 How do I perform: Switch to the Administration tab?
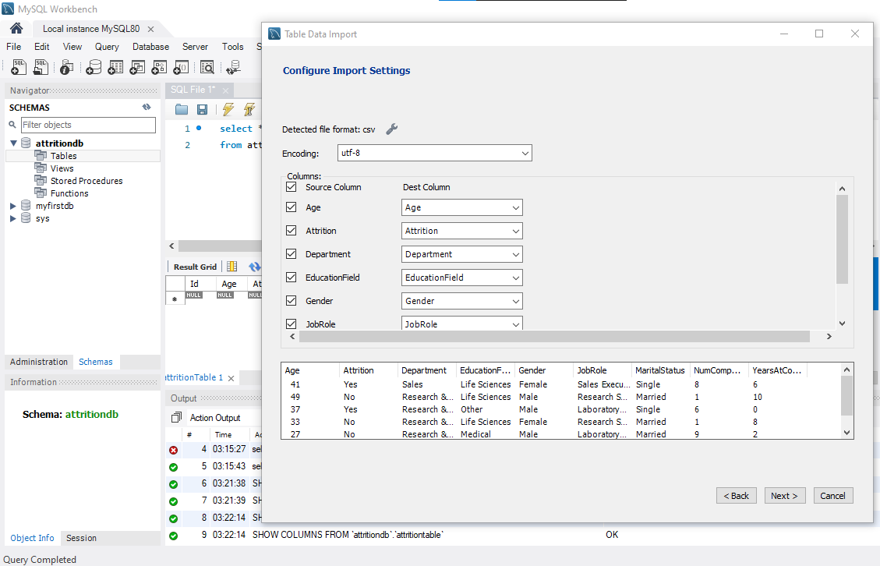tap(39, 362)
